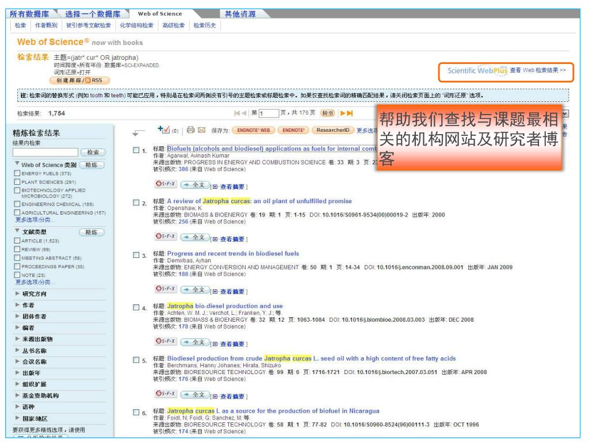Click the select-all arrow above checkboxes
This screenshot has width=589, height=442.
point(138,133)
